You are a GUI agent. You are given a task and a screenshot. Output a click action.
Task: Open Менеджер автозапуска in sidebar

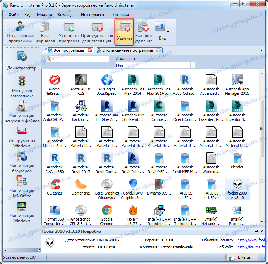click(22, 87)
